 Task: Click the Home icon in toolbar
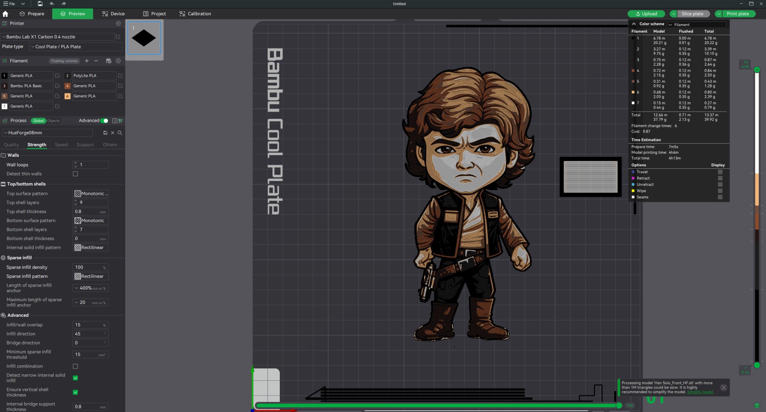pyautogui.click(x=5, y=13)
